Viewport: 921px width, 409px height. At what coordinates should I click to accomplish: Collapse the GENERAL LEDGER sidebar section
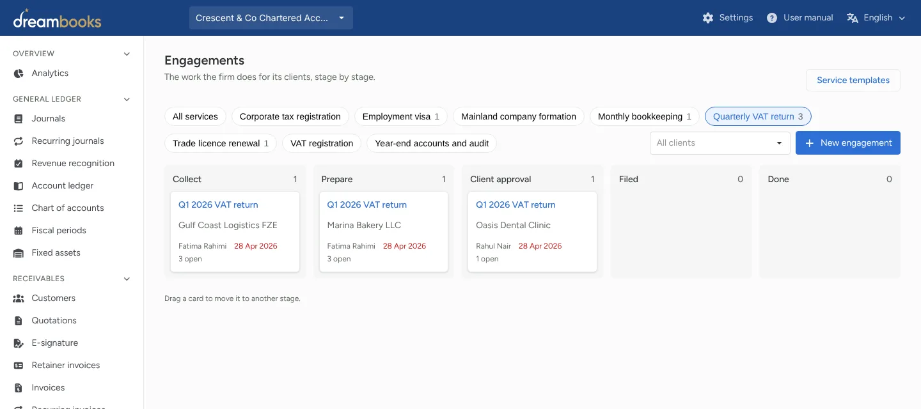click(127, 99)
